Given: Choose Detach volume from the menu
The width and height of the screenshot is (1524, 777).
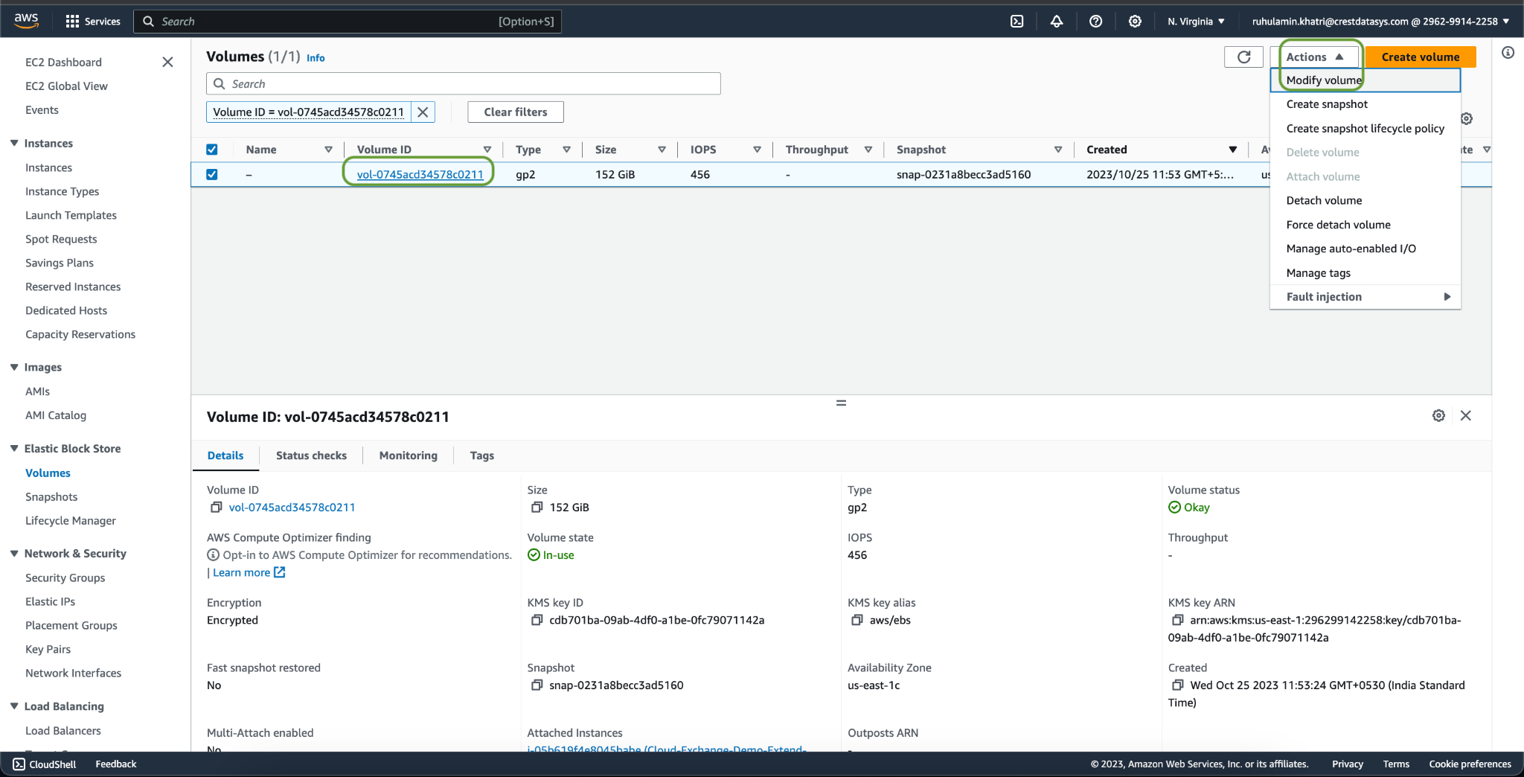Looking at the screenshot, I should [x=1365, y=200].
